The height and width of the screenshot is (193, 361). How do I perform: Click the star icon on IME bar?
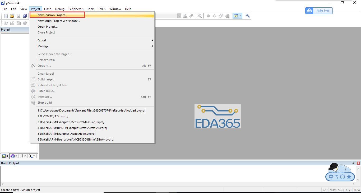[349, 177]
